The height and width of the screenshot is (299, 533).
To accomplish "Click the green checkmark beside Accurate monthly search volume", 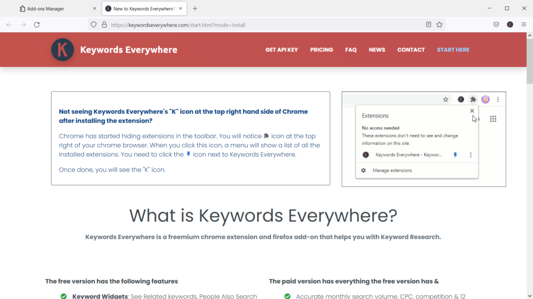I will pyautogui.click(x=287, y=296).
